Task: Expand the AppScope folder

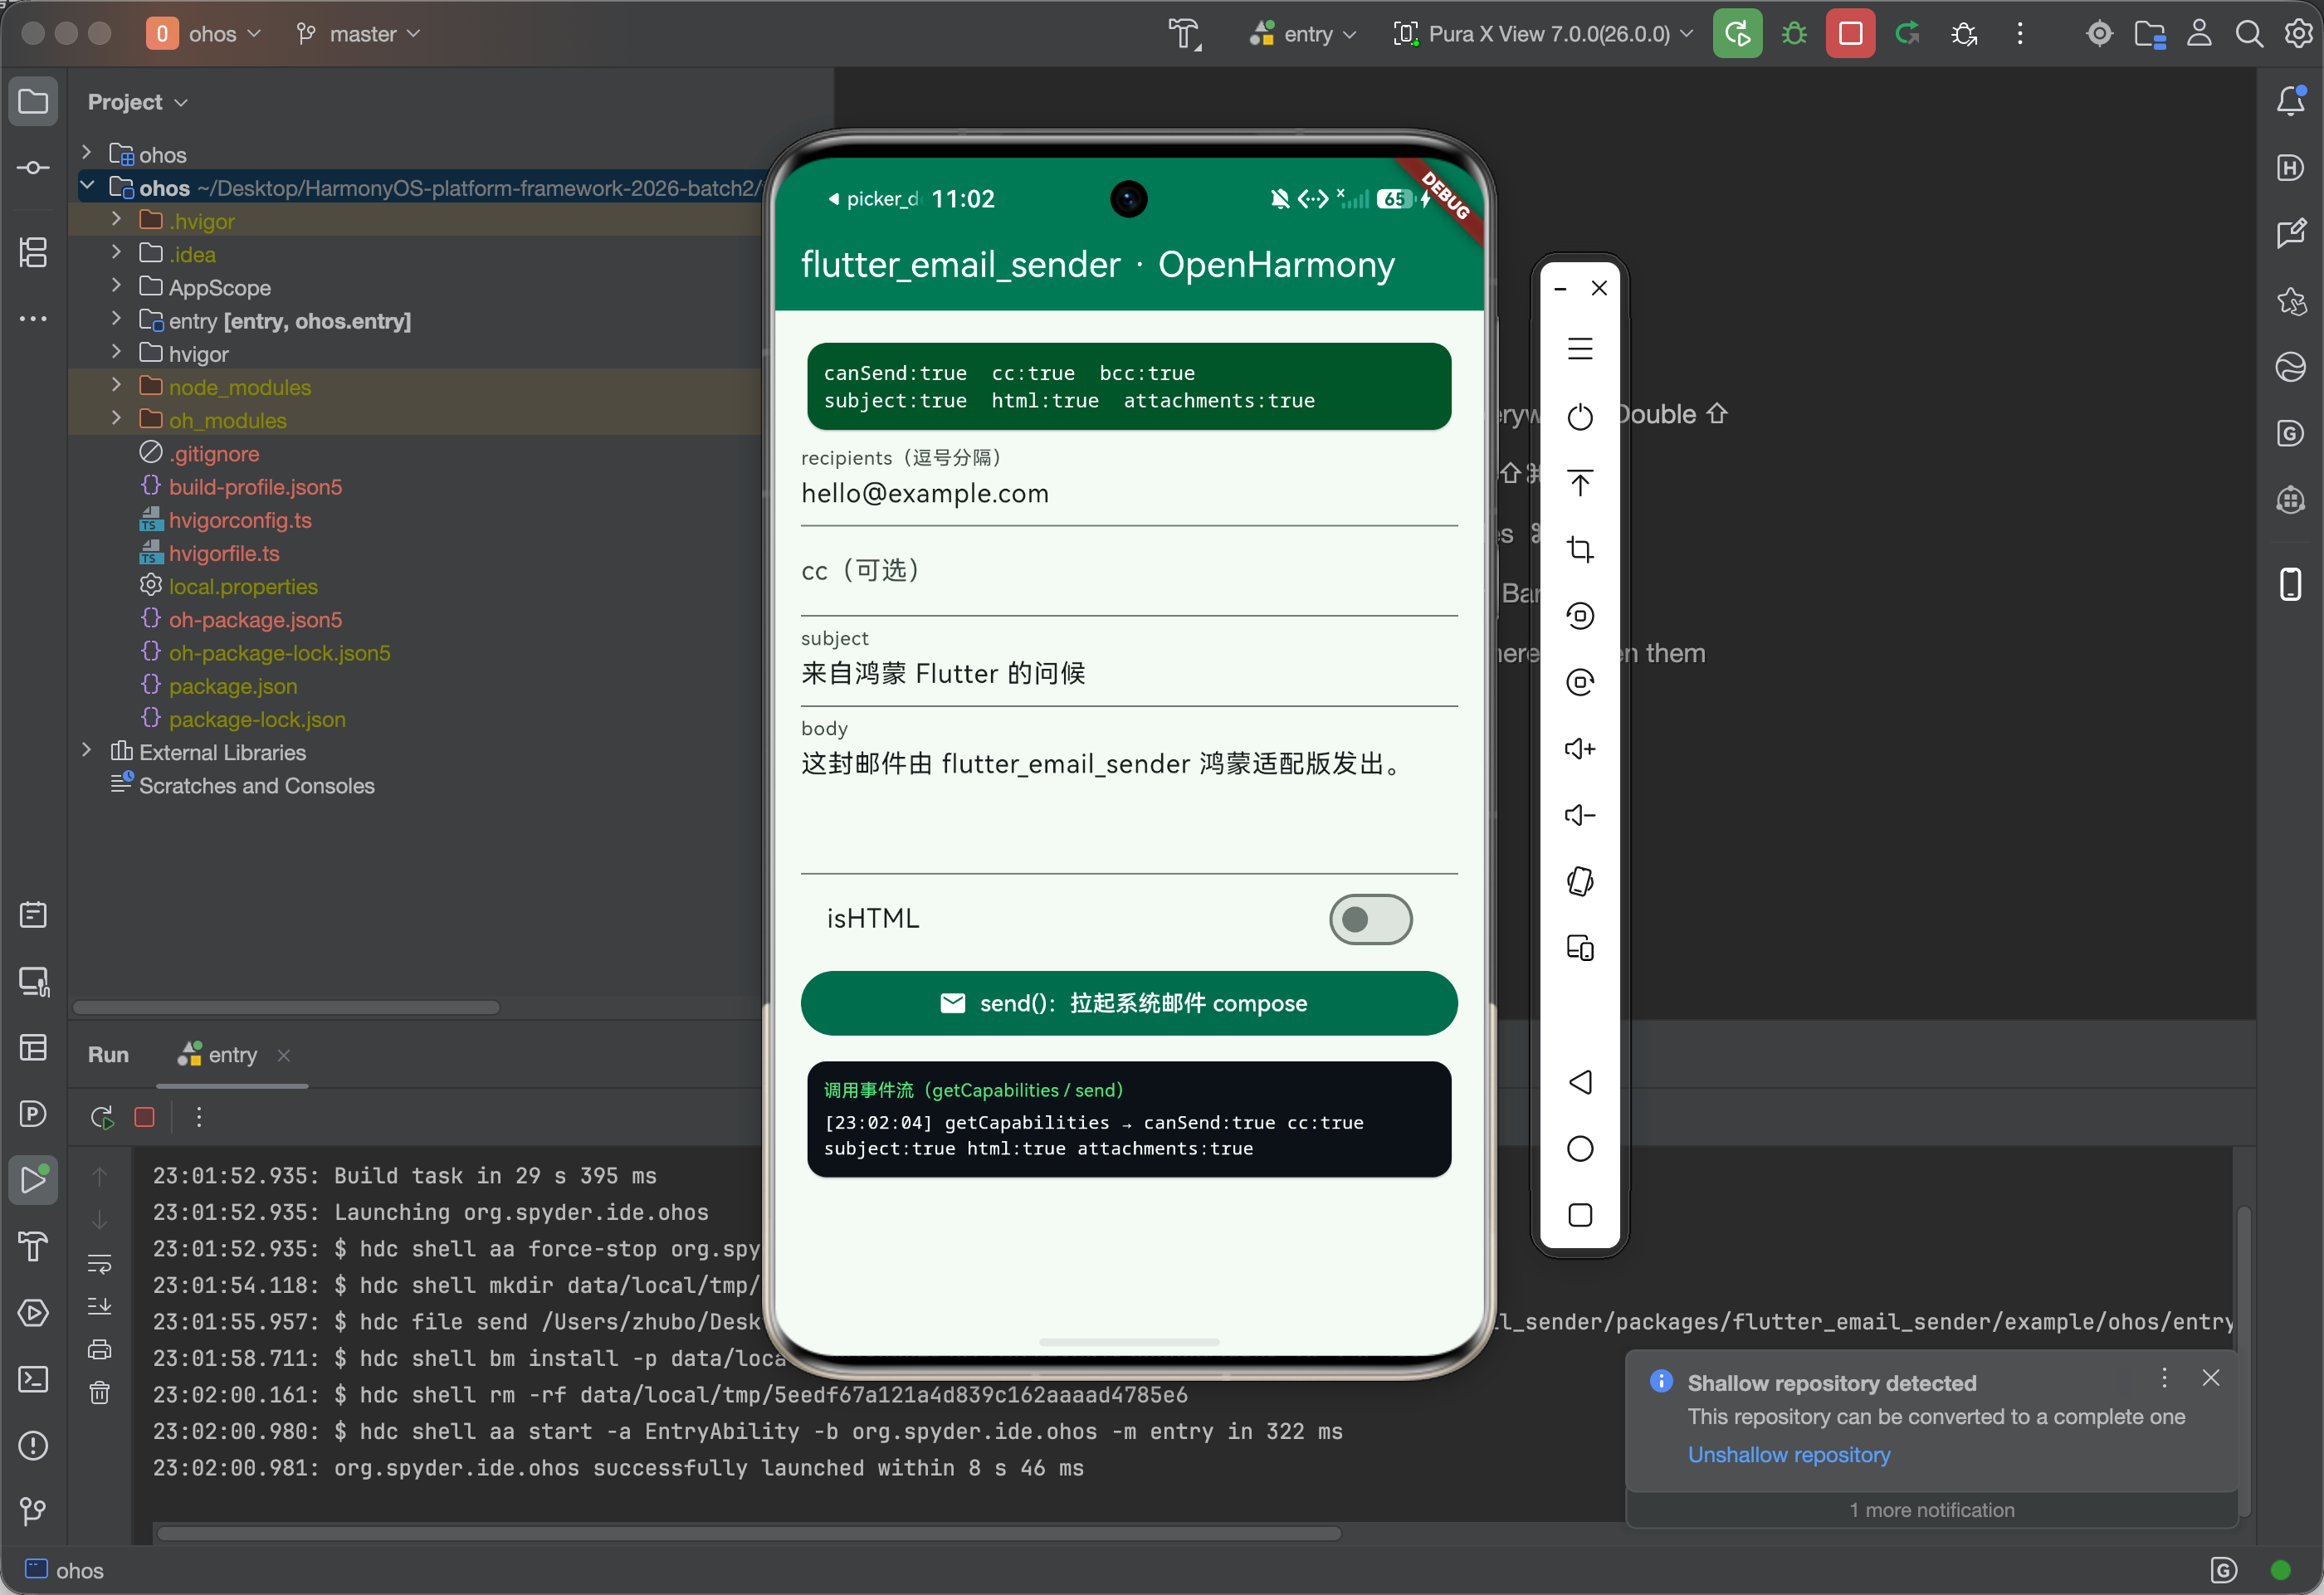Action: point(116,286)
